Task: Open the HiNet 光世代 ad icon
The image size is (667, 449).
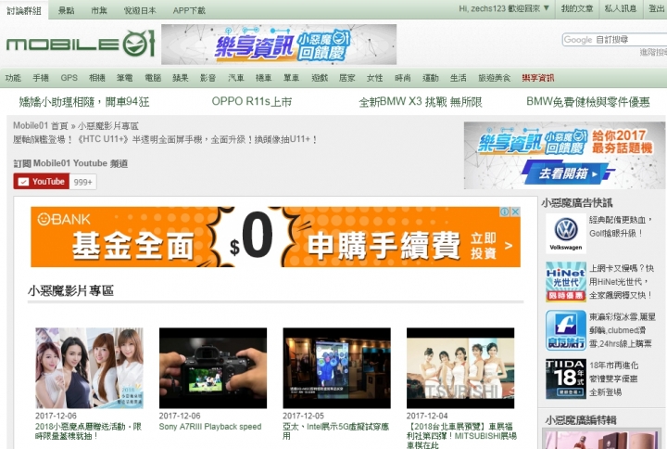Action: tap(566, 282)
